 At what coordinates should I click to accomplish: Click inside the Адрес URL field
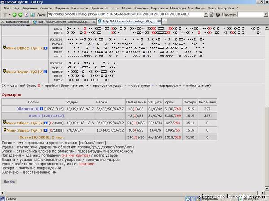pyautogui.click(x=126, y=14)
